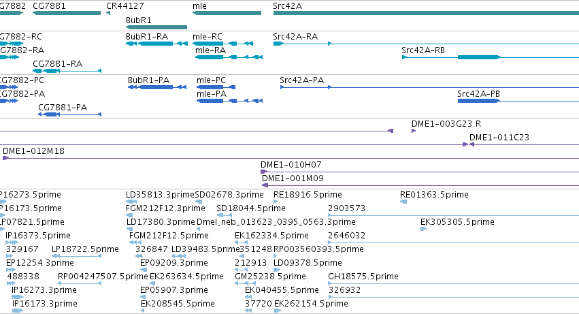Select the EK262154.5prime EST label
This screenshot has height=314, width=579.
[311, 304]
